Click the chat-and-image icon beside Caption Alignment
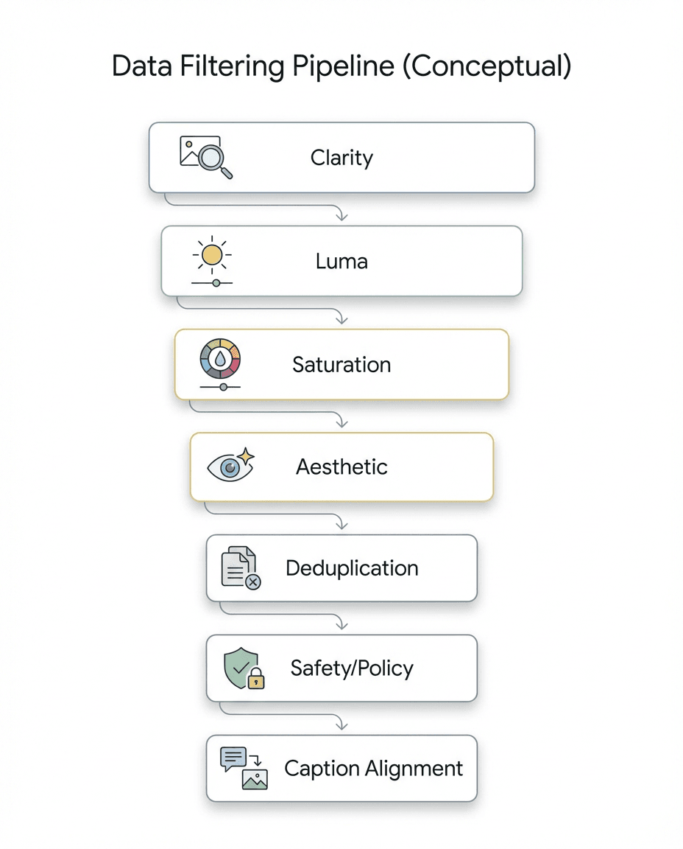Screen dimensions: 683x849 click(244, 769)
